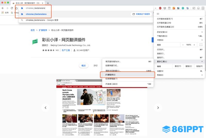Increase zoom with plus button
The height and width of the screenshot is (138, 206).
(194, 45)
